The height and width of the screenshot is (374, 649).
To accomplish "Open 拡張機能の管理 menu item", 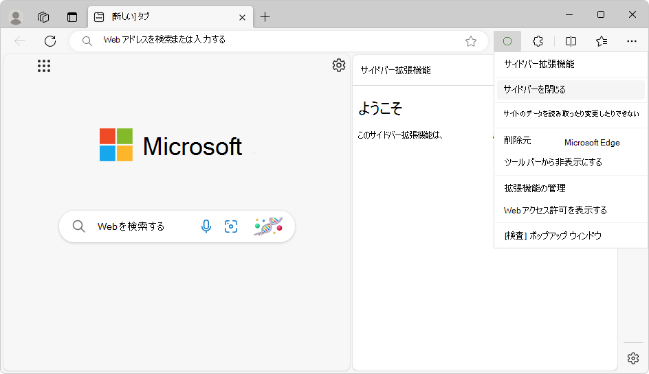I will tap(571, 189).
